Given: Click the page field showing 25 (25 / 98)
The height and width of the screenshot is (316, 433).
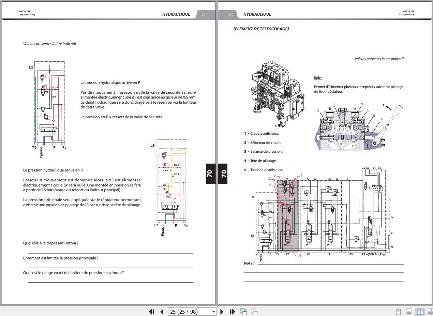Looking at the screenshot, I should point(188,312).
